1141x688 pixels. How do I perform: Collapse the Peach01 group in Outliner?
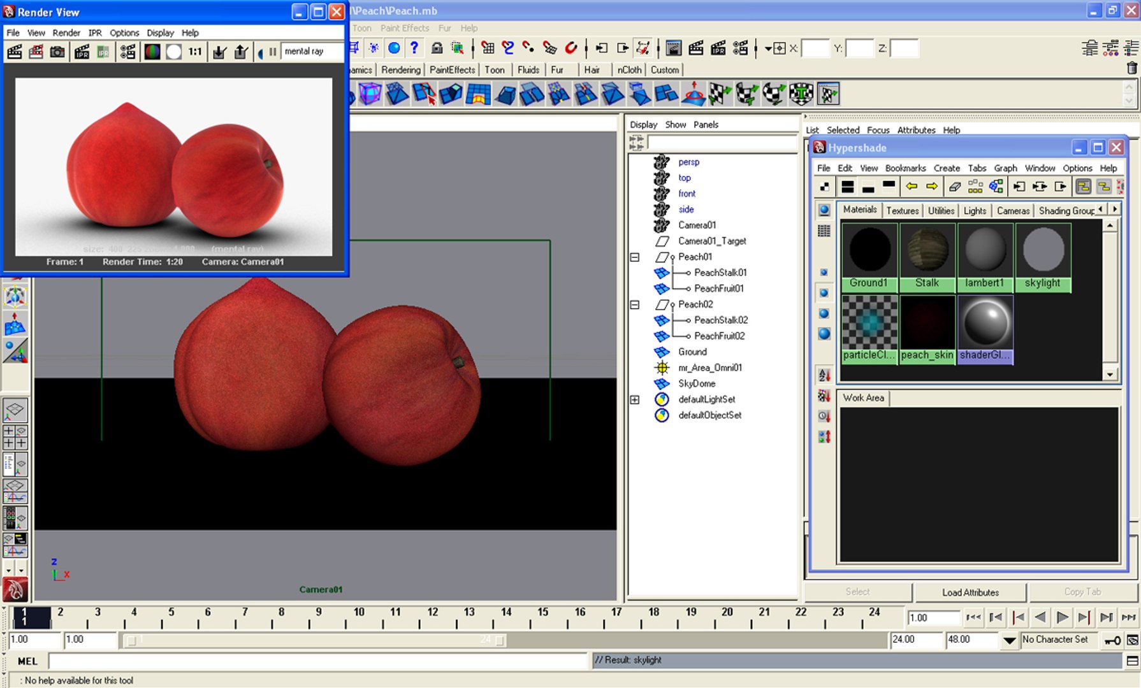point(635,257)
